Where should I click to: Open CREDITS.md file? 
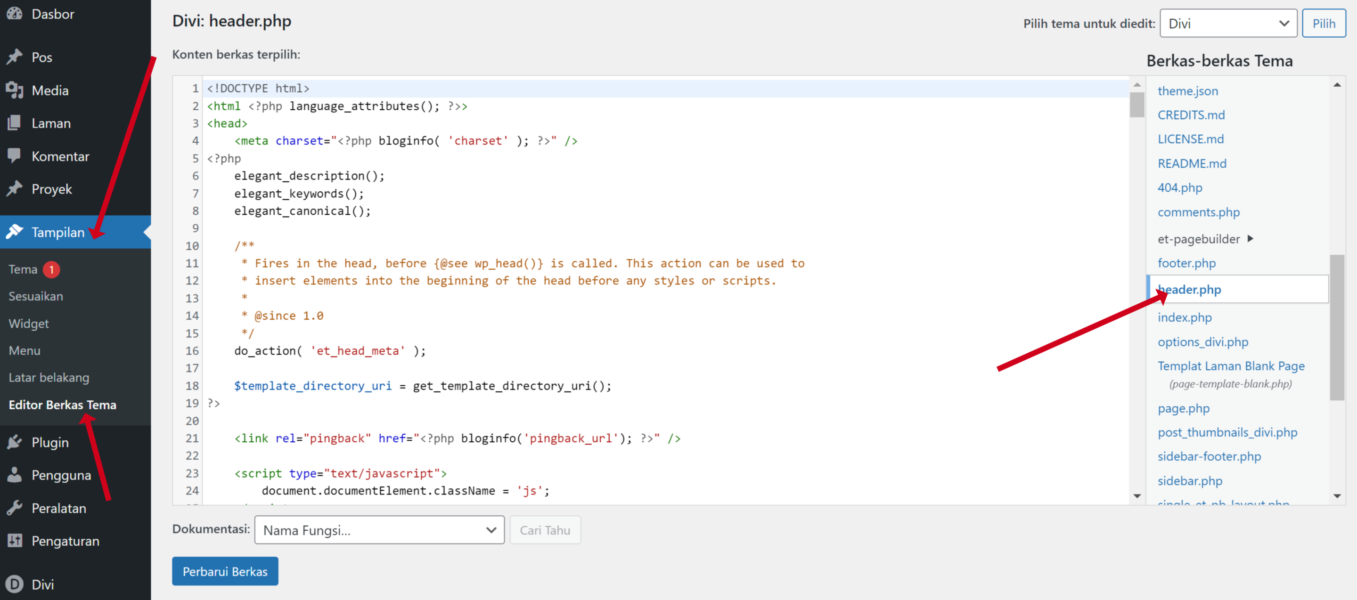[x=1191, y=115]
